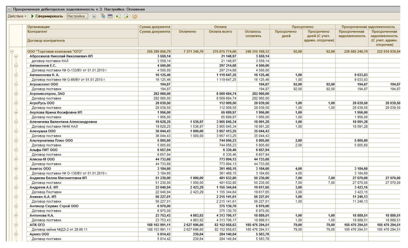Image resolution: width=408 pixels, height=248 pixels.
Task: Collapse the Андреев А.Е. ИП group
Action: (x=16, y=187)
